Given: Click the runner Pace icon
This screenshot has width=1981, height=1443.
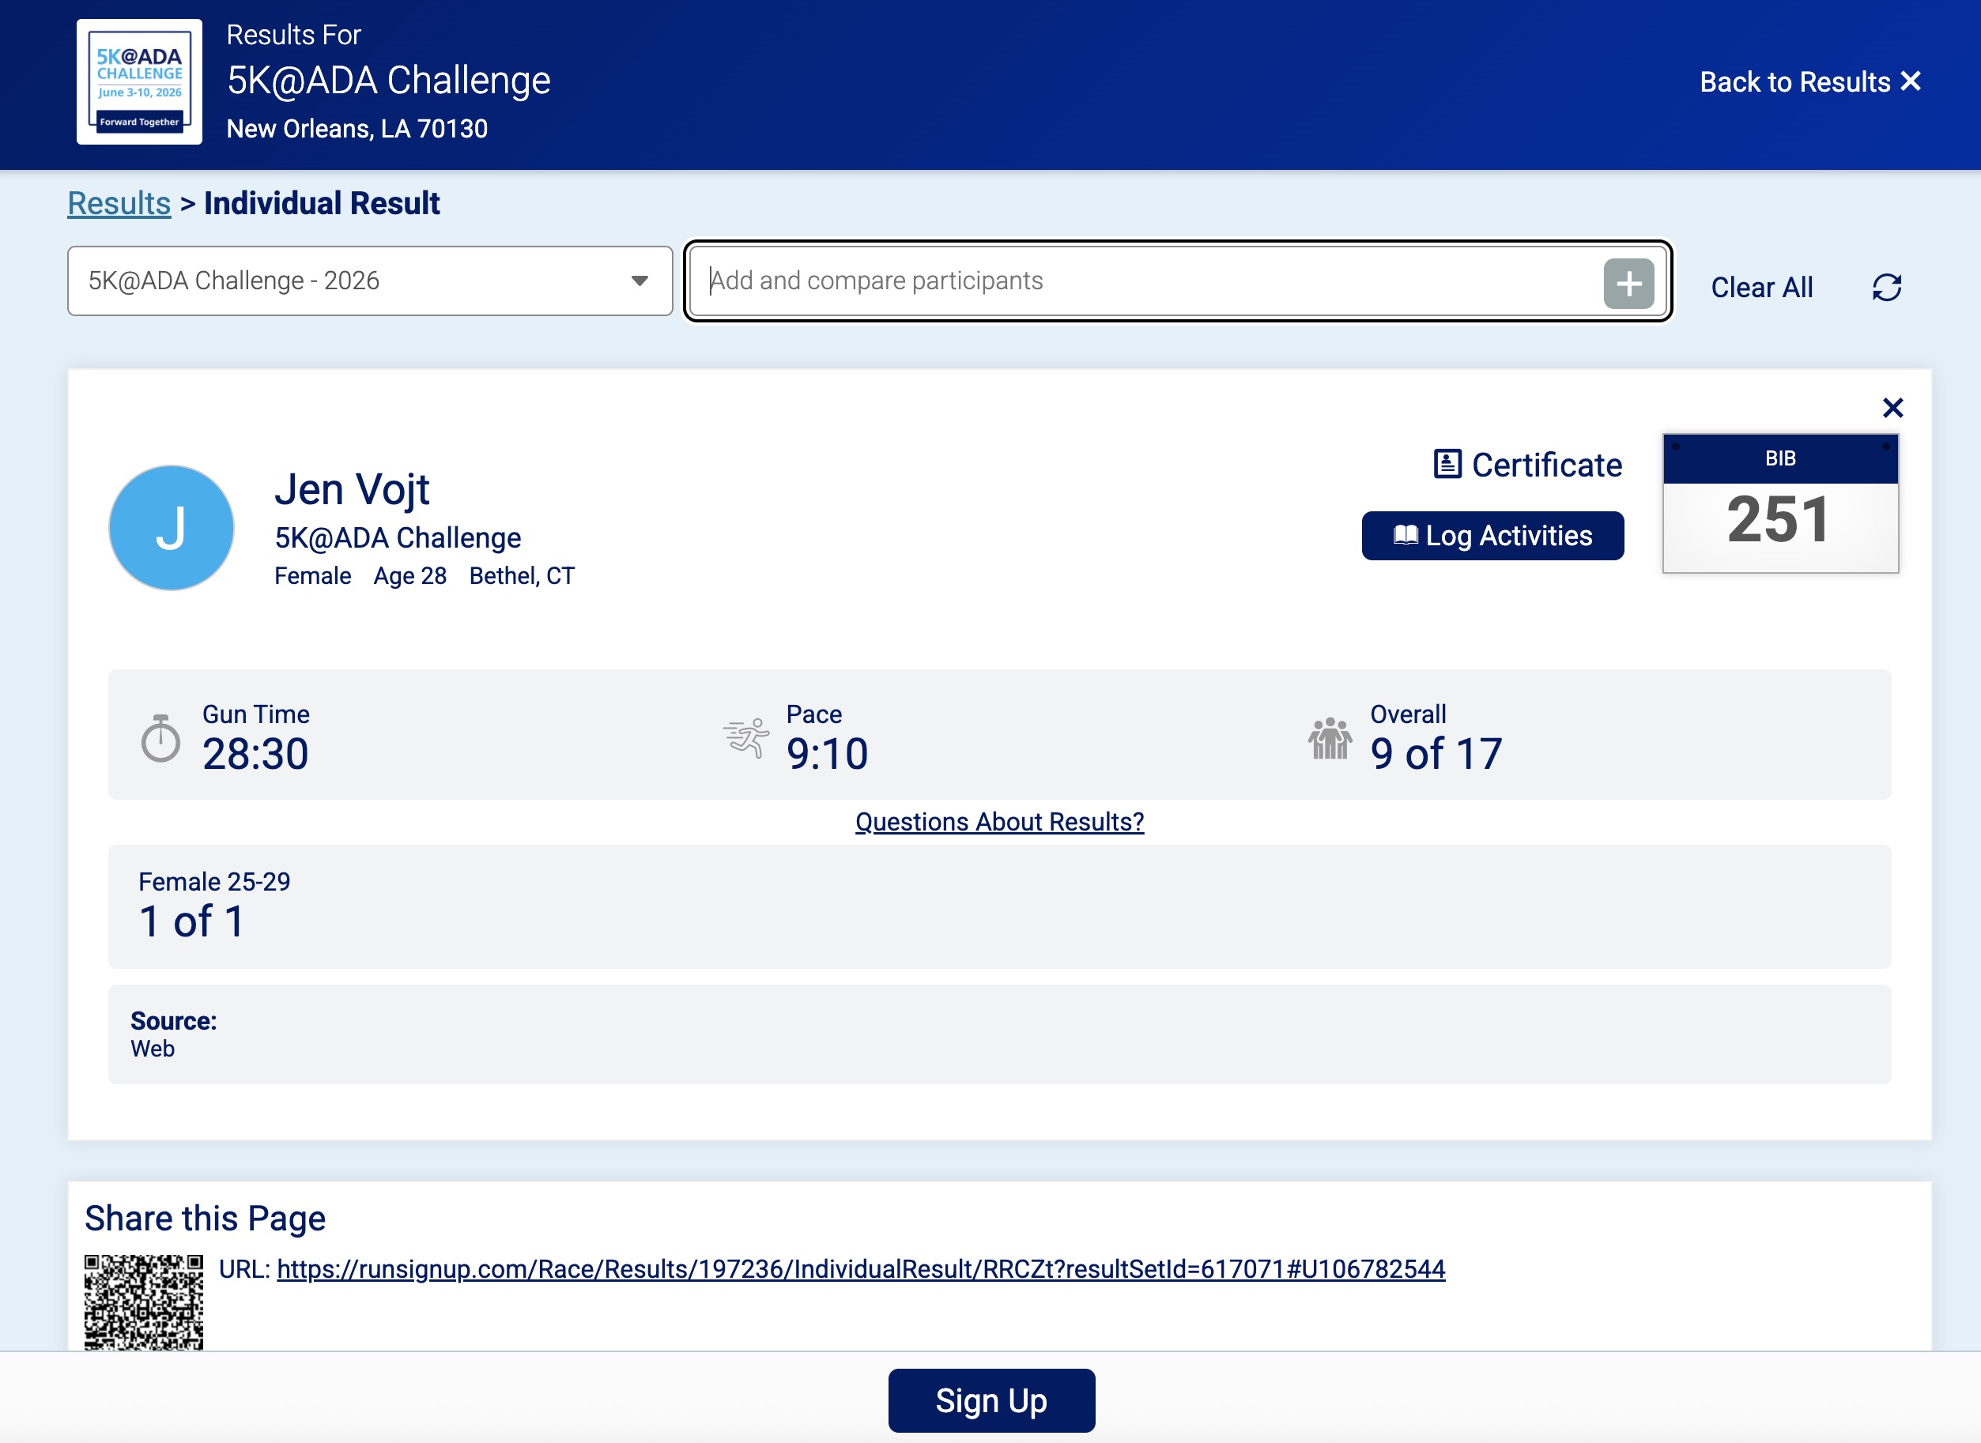Looking at the screenshot, I should point(745,739).
